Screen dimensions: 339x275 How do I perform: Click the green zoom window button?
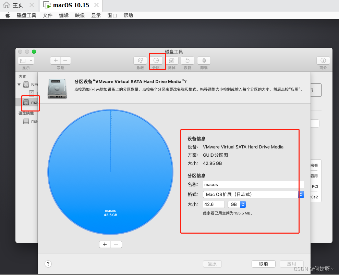point(34,52)
